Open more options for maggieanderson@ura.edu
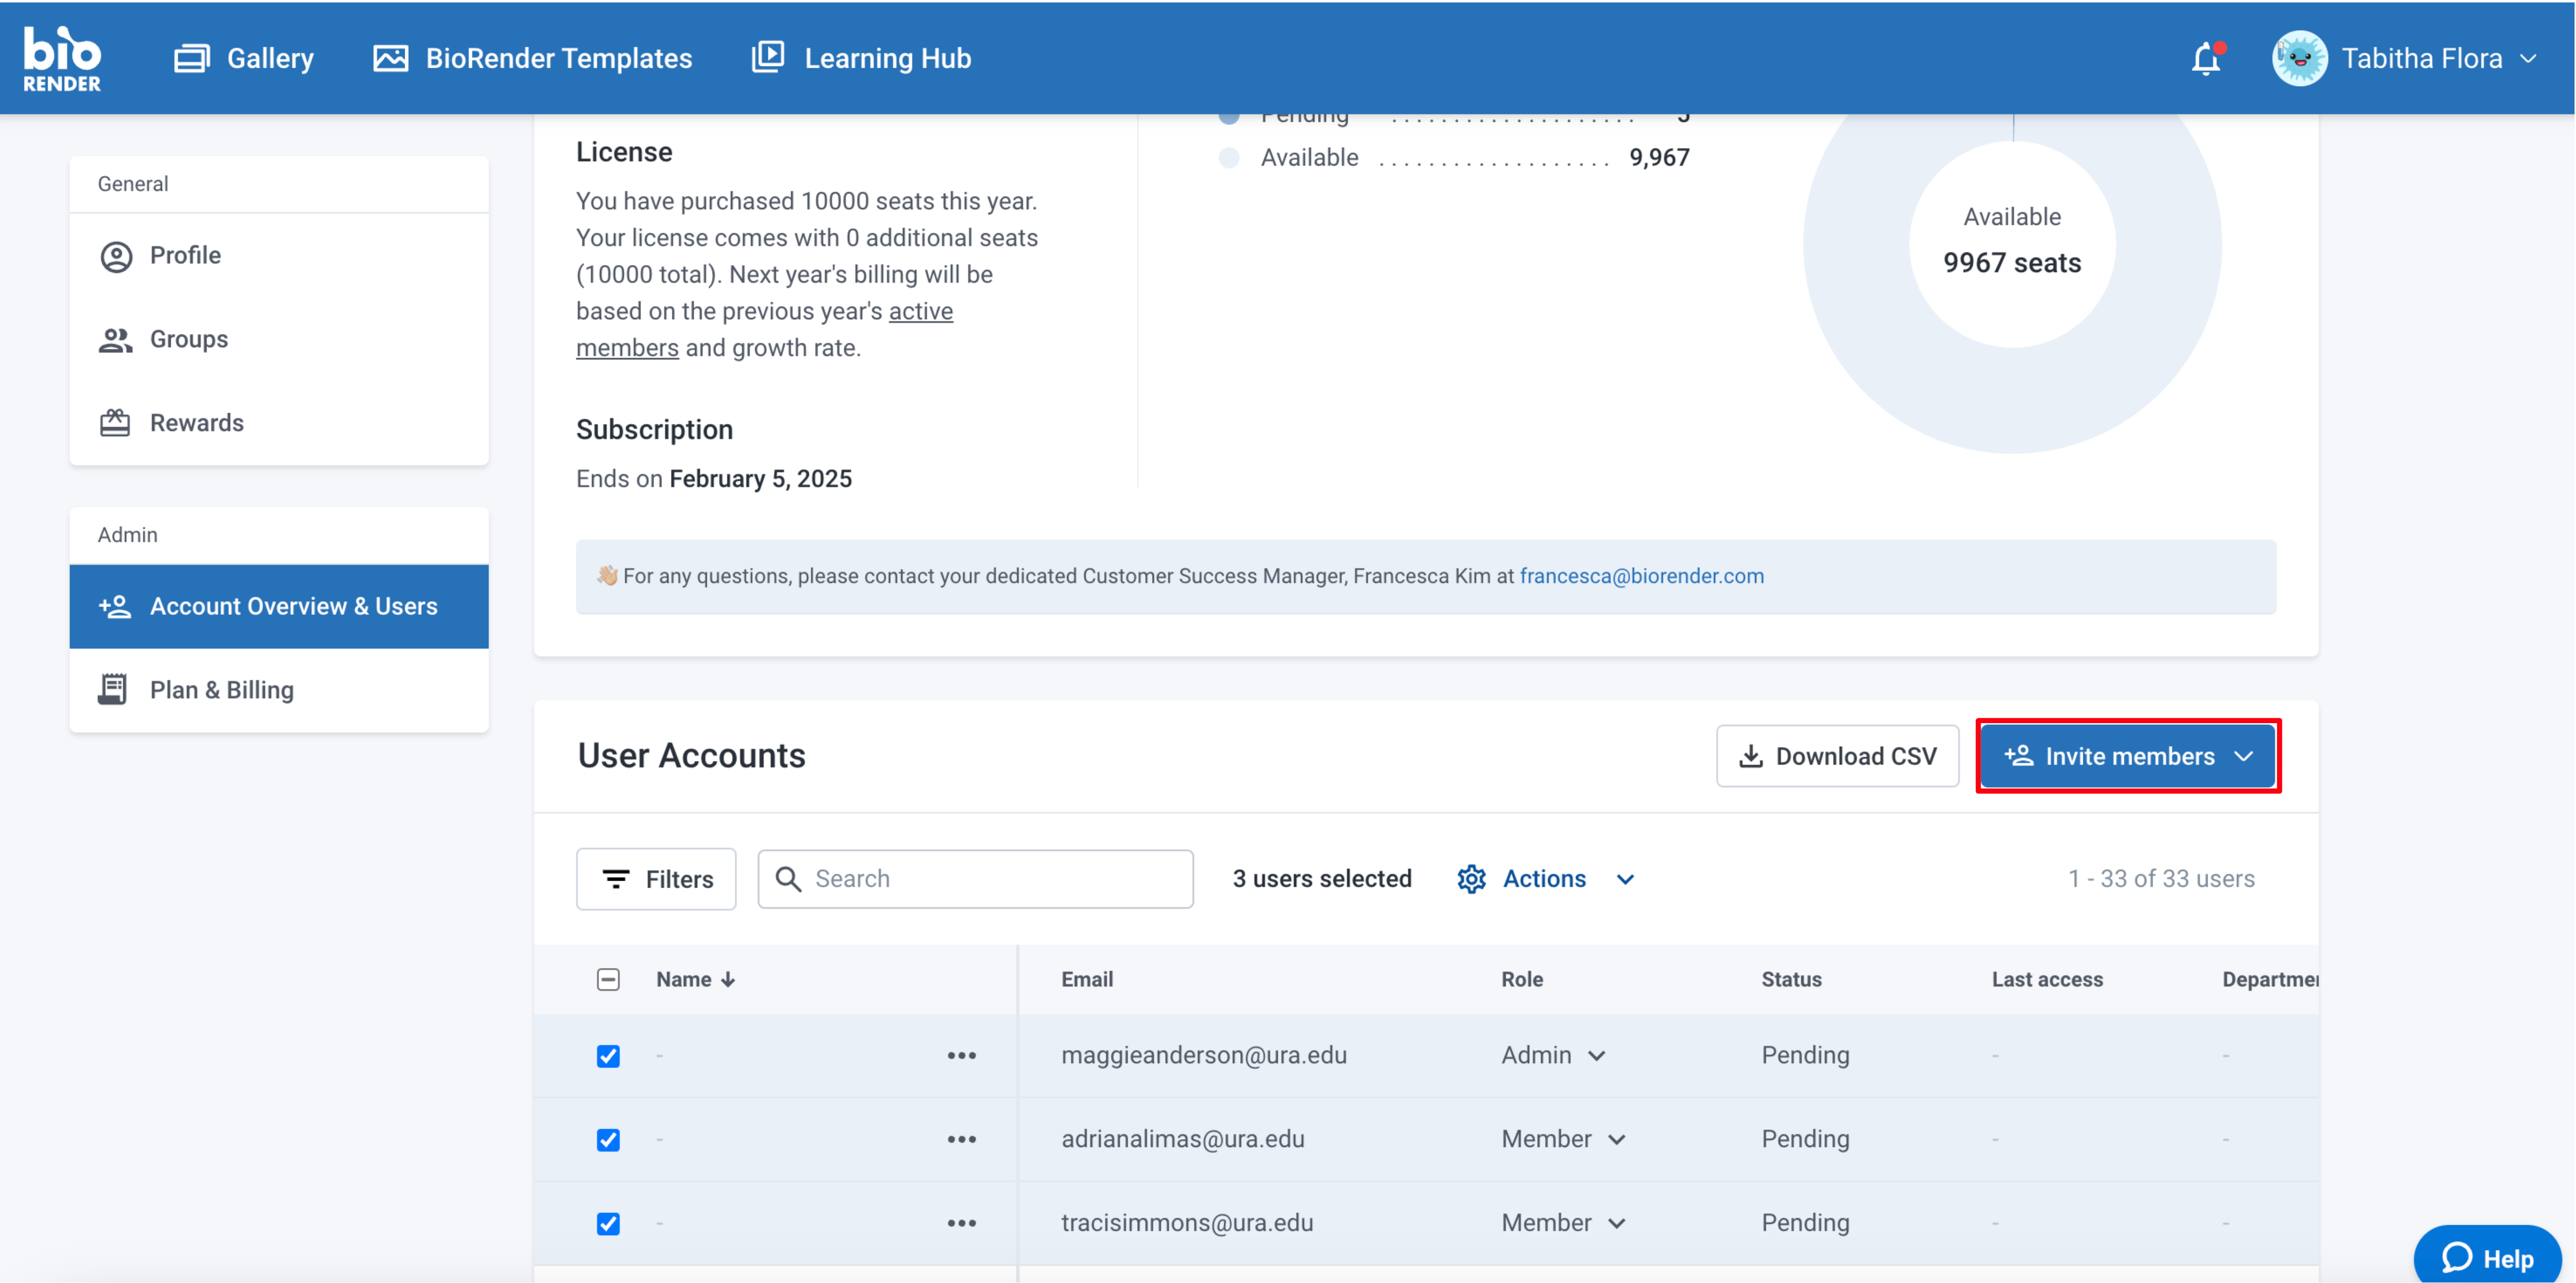The width and height of the screenshot is (2576, 1283). point(961,1056)
